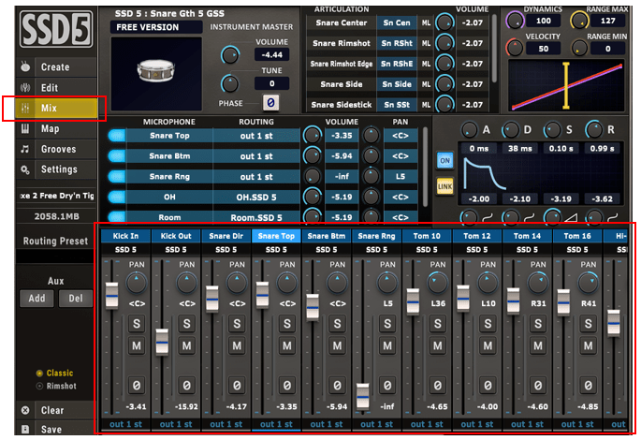
Task: Click the Release (R) envelope knob
Action: [593, 129]
